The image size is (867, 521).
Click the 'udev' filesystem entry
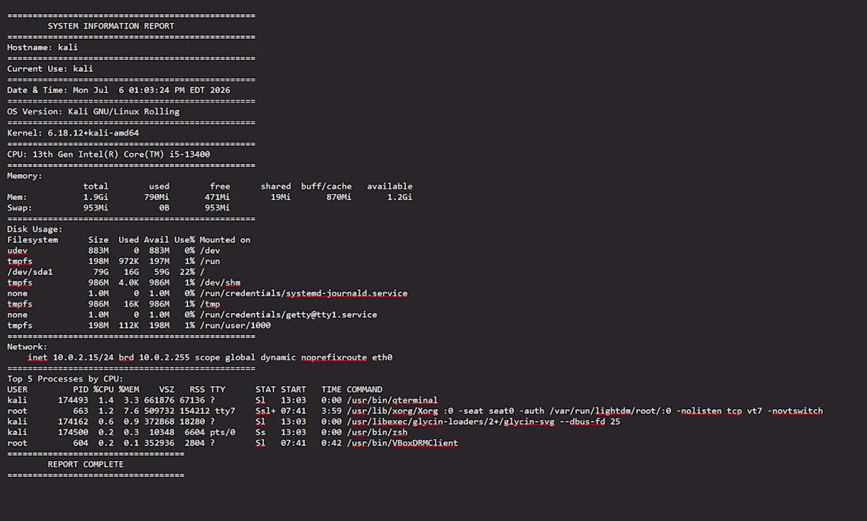pyautogui.click(x=17, y=251)
